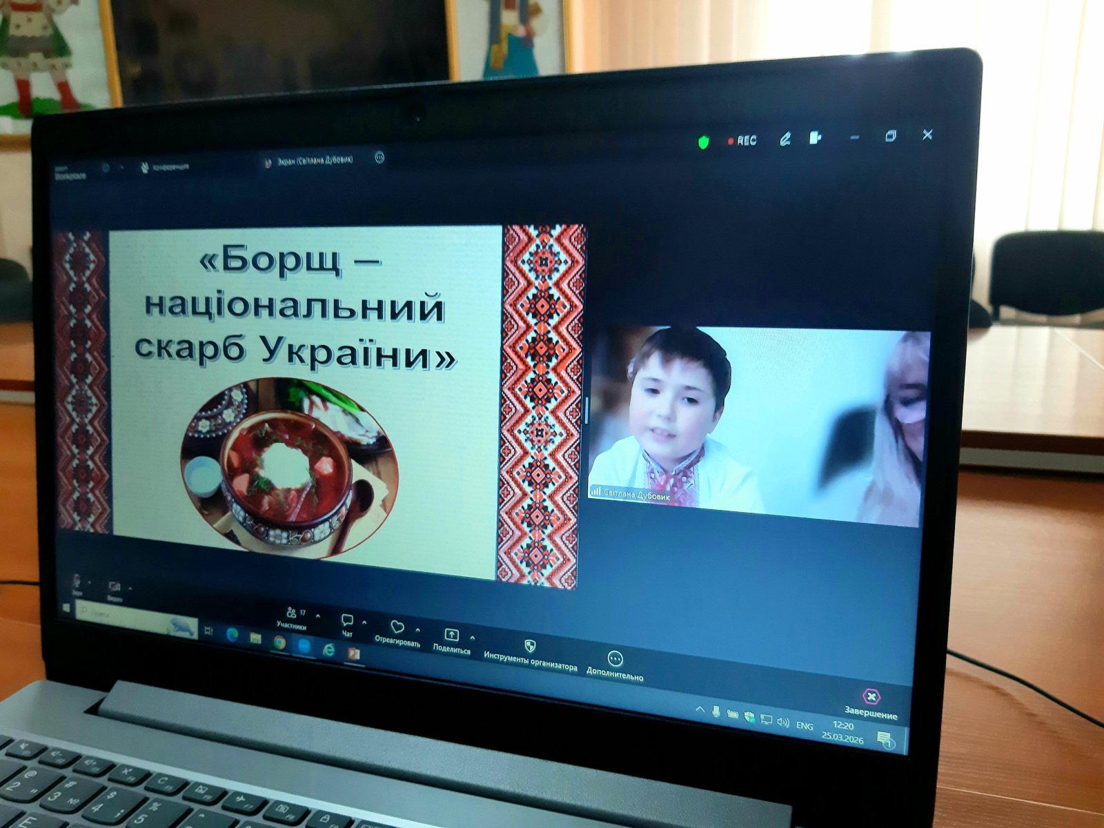The image size is (1104, 828).
Task: Expand the arrow next to Поделиться
Action: [x=473, y=638]
